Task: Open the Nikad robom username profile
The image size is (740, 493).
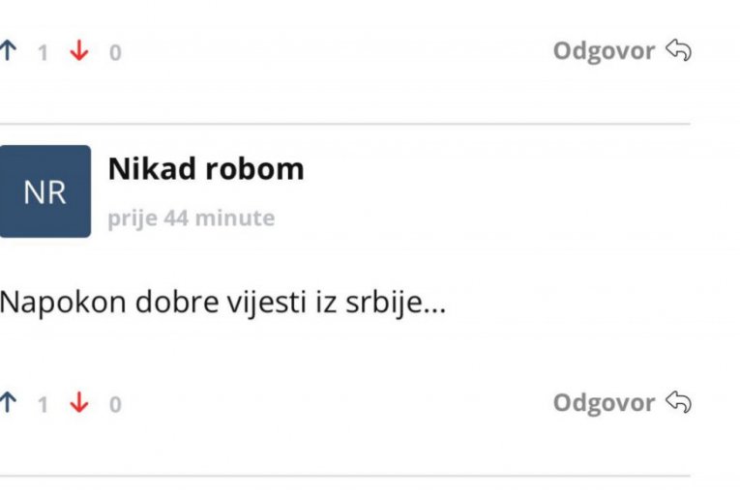Action: [x=206, y=168]
